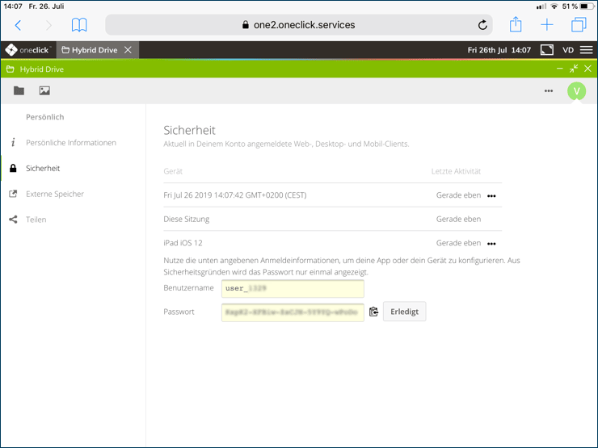
Task: Tap the Safari share icon
Action: pyautogui.click(x=516, y=24)
